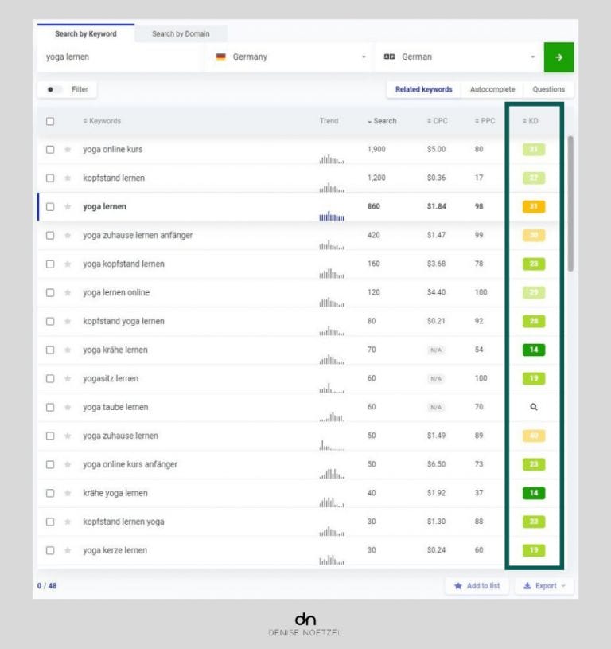Star the 'yoga taube lernen' keyword
This screenshot has width=611, height=649.
(68, 407)
